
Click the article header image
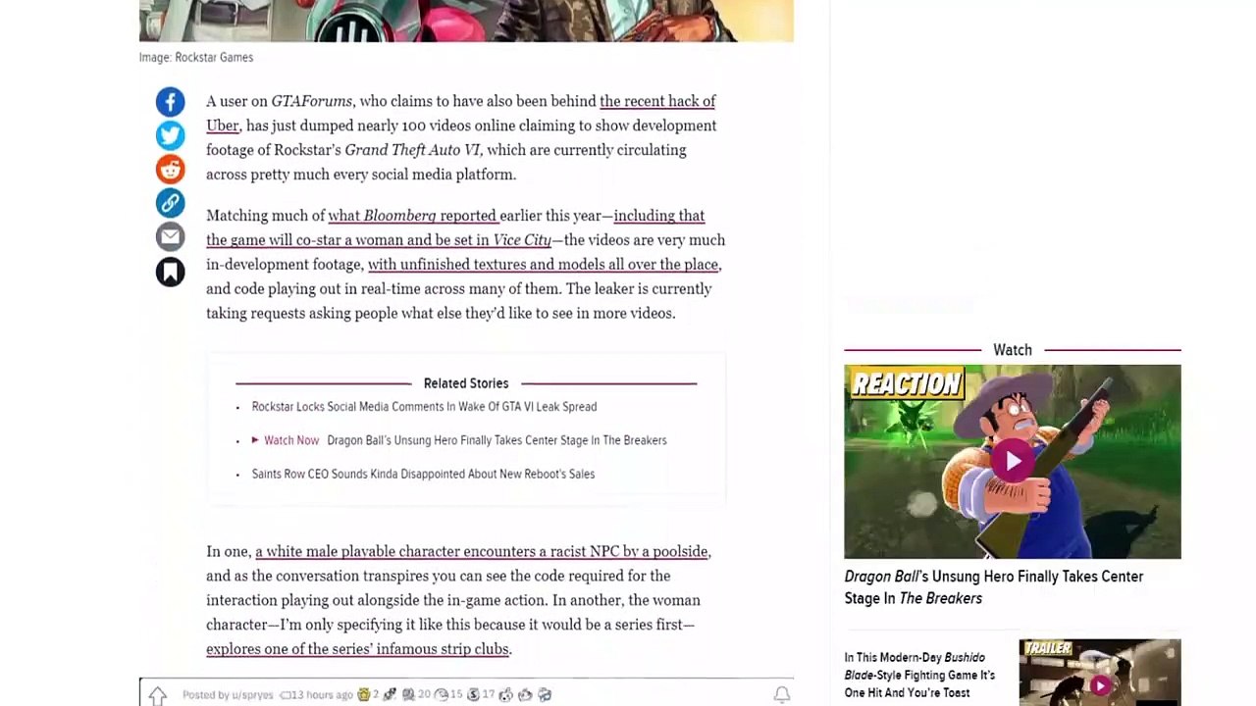click(x=466, y=21)
